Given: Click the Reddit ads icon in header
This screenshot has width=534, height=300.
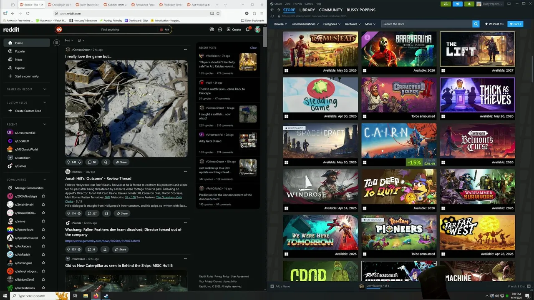Looking at the screenshot, I should (212, 30).
